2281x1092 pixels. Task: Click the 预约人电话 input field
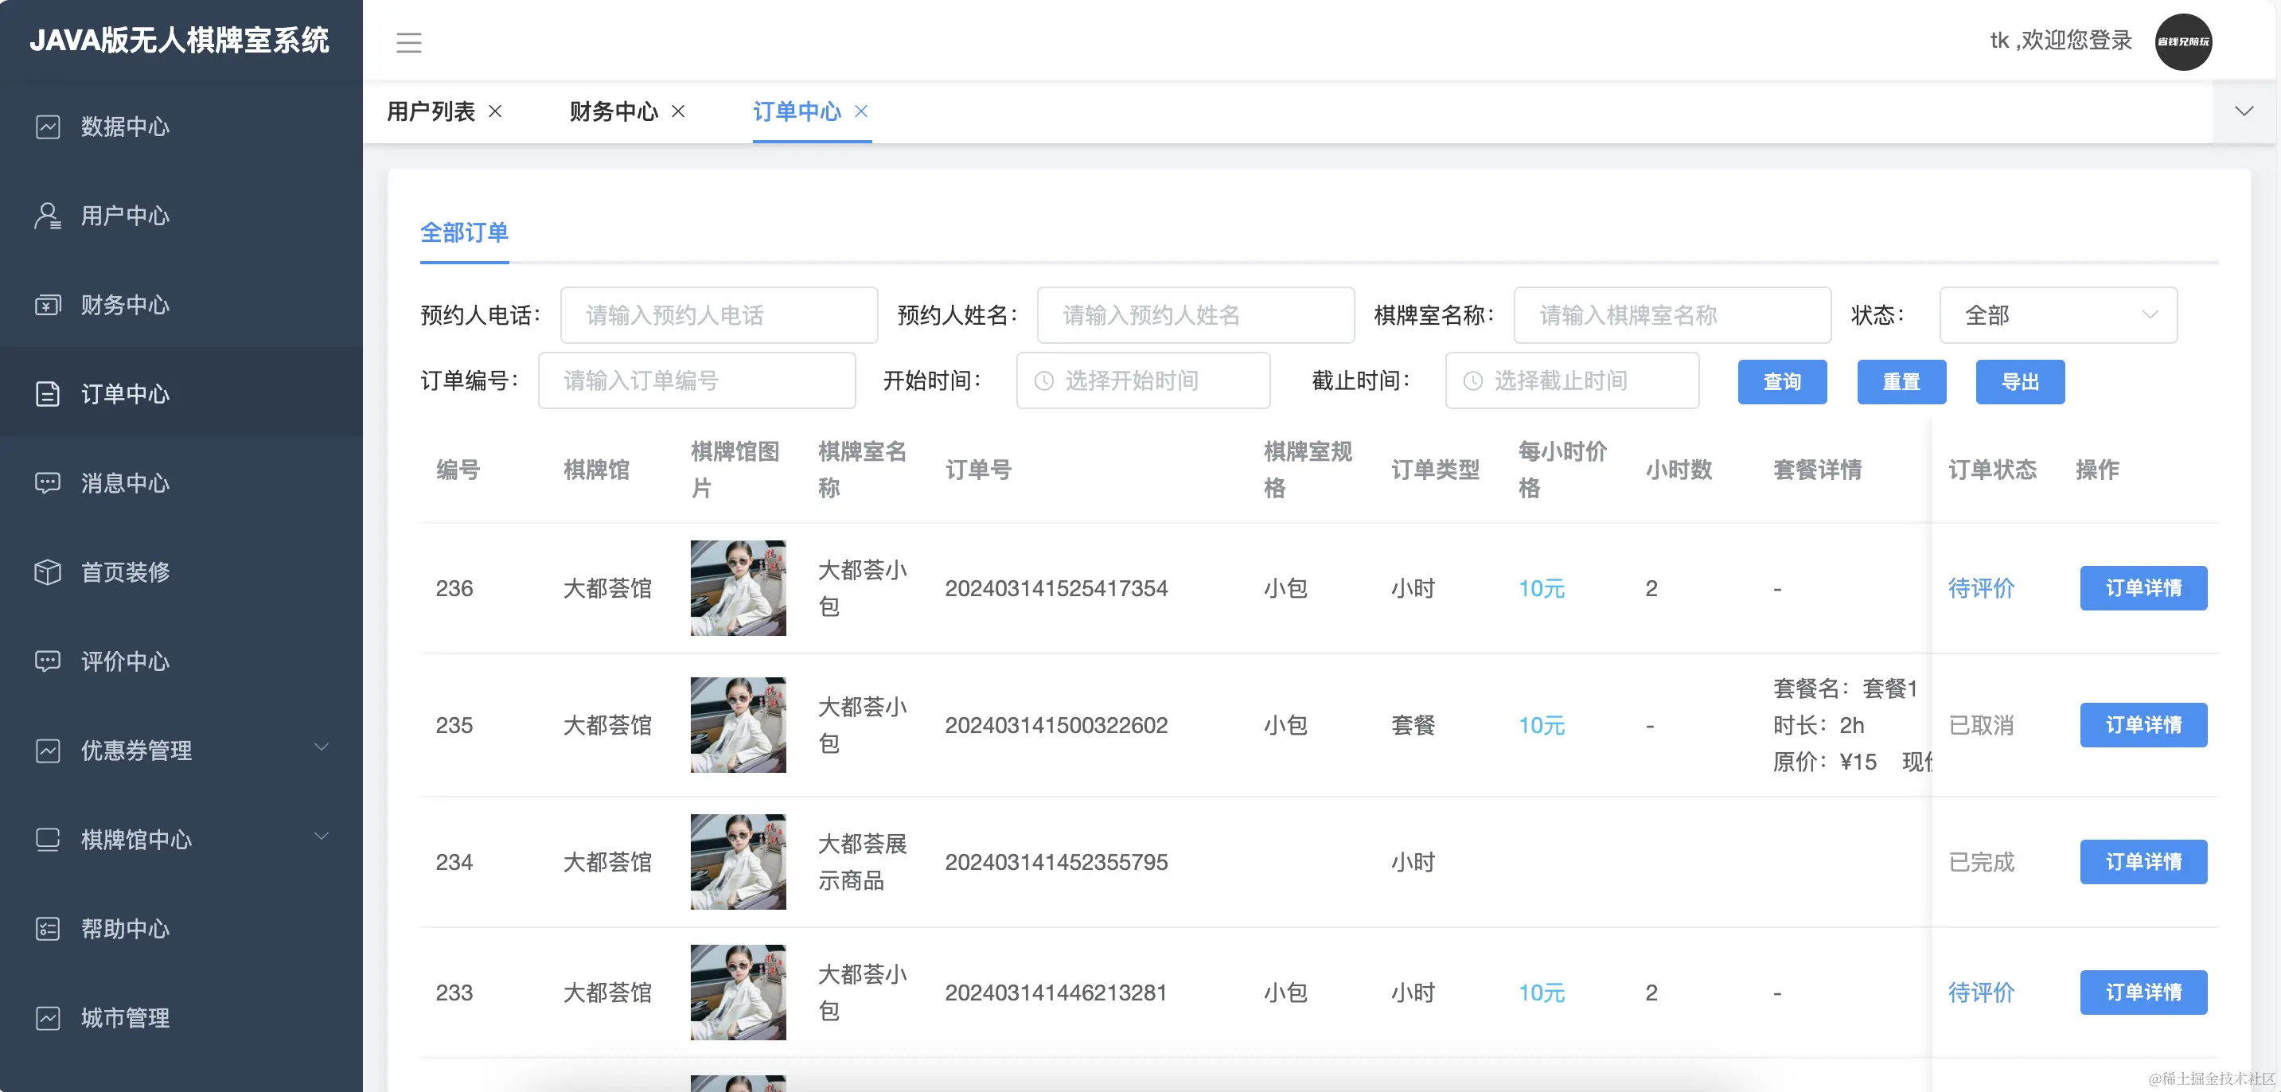718,315
